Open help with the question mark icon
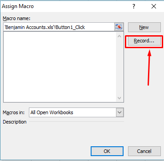 [134, 6]
